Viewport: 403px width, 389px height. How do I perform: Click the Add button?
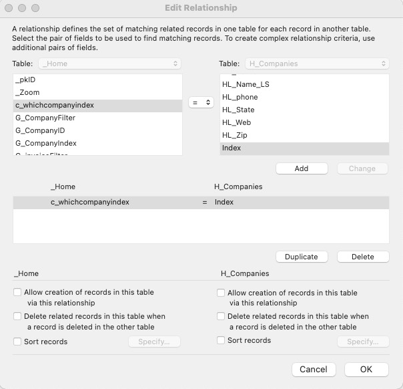click(302, 168)
